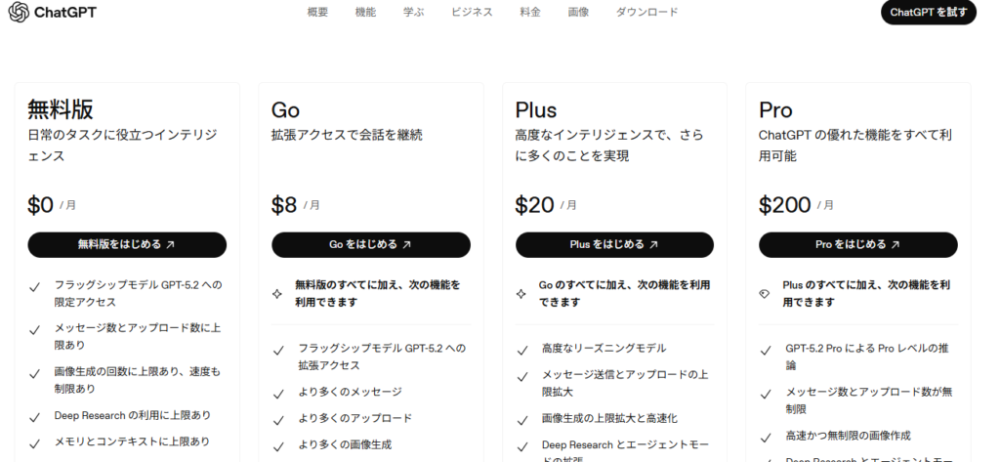
Task: Open the 機能 navigation item
Action: [365, 13]
